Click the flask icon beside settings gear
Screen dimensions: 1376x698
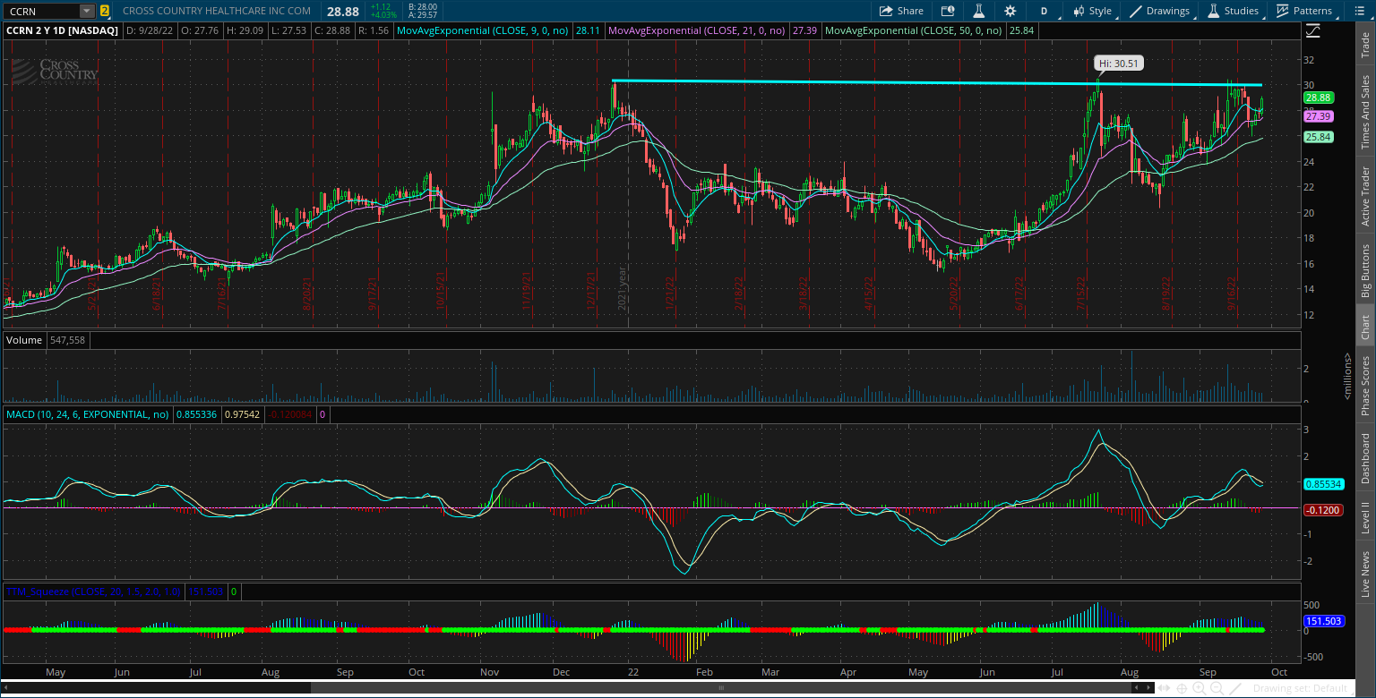click(x=979, y=11)
